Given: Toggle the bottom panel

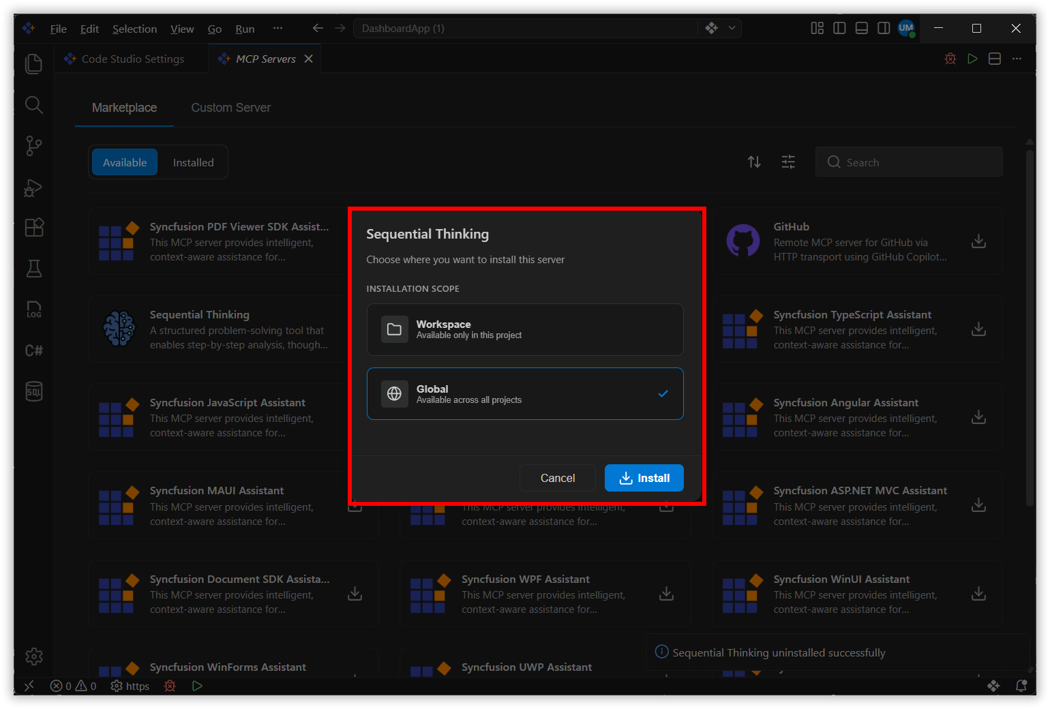Looking at the screenshot, I should [862, 28].
